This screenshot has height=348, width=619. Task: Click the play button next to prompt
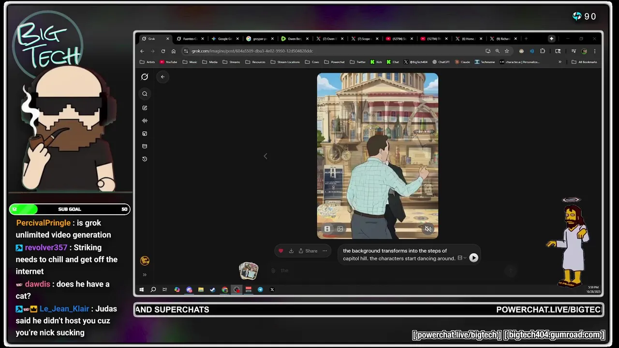click(474, 258)
